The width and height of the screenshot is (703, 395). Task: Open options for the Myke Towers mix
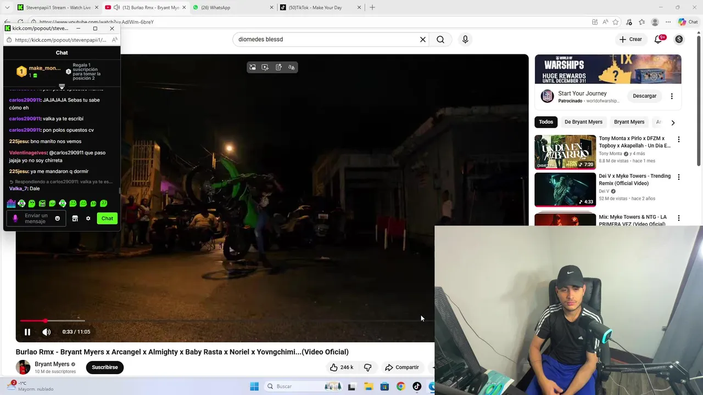pos(678,218)
